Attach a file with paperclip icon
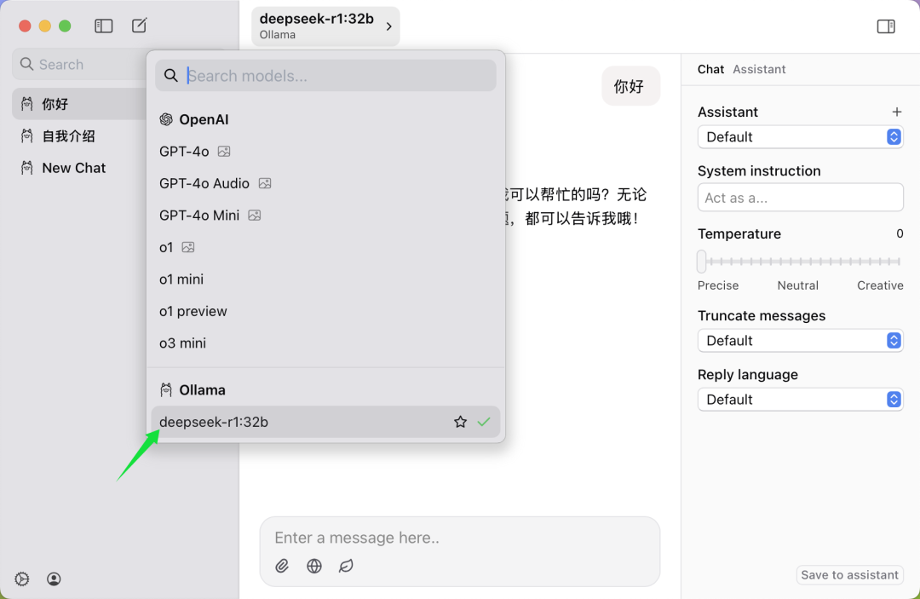This screenshot has width=920, height=599. click(282, 566)
